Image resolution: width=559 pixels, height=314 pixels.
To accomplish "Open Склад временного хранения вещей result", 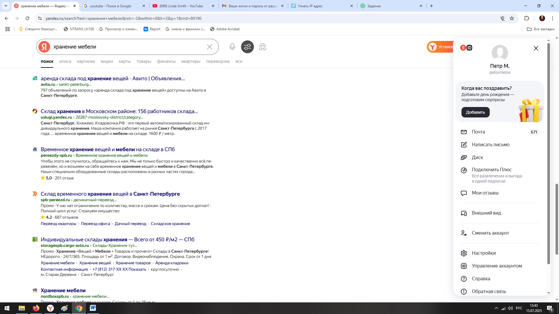I will pos(110,194).
